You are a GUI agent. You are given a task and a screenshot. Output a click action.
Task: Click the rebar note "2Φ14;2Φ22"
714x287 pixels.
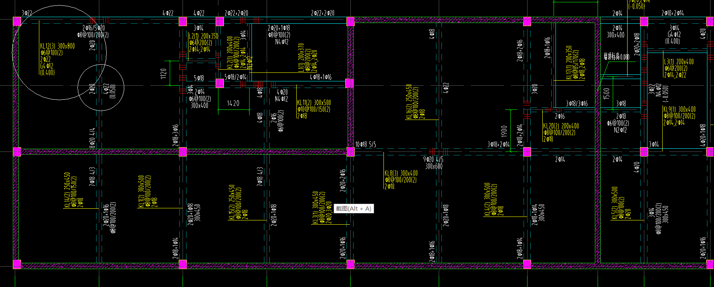[x=675, y=75]
